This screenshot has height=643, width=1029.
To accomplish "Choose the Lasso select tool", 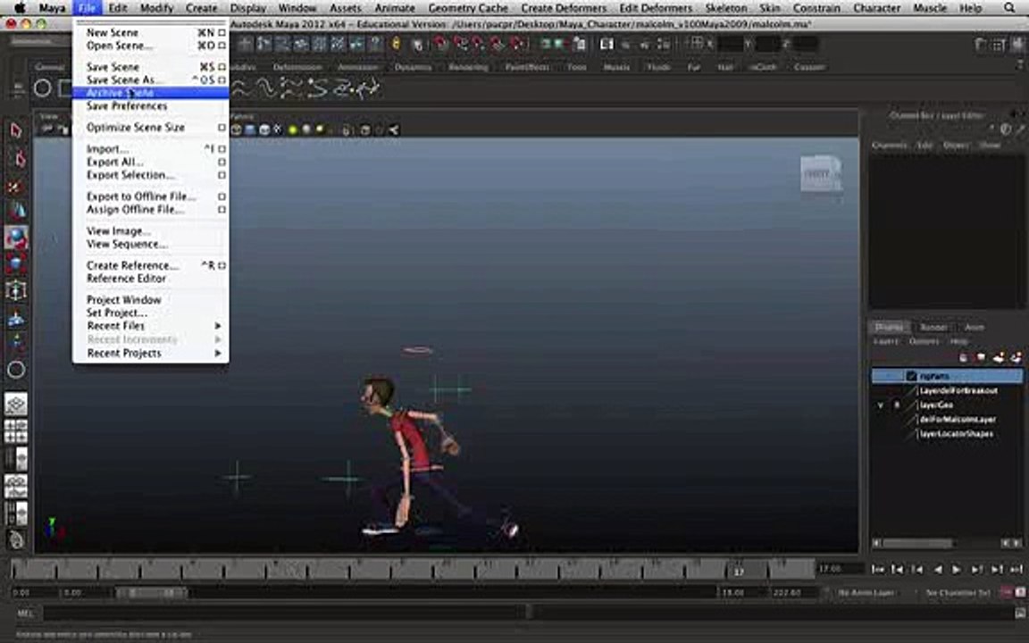I will [x=19, y=159].
